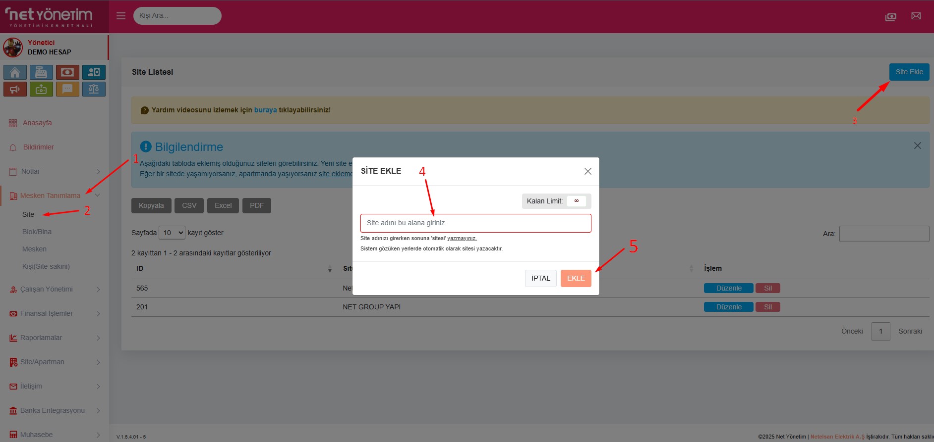Click the site name input field
Screen dimensions: 934x442
coord(476,223)
